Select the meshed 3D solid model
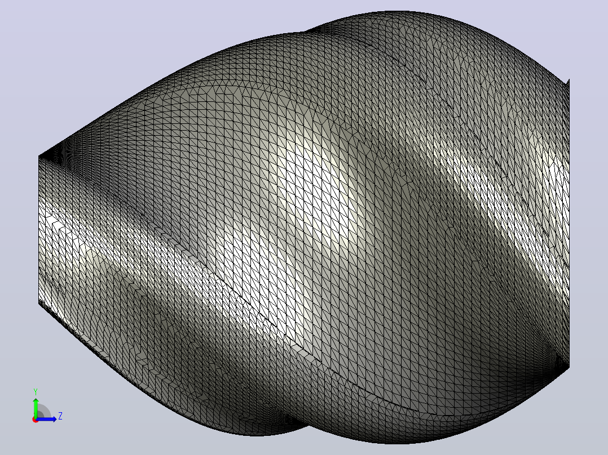608x455 pixels. [304, 227]
